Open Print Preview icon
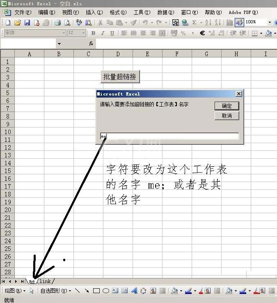 coord(67,23)
